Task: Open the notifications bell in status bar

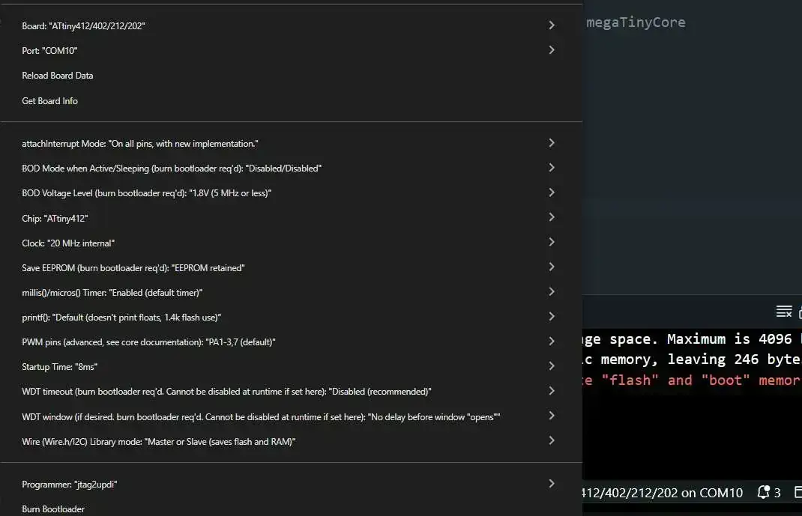Action: point(764,492)
